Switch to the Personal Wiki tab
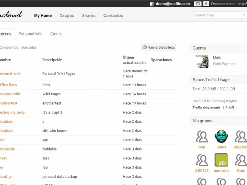This screenshot has height=185, width=247. coord(30,34)
